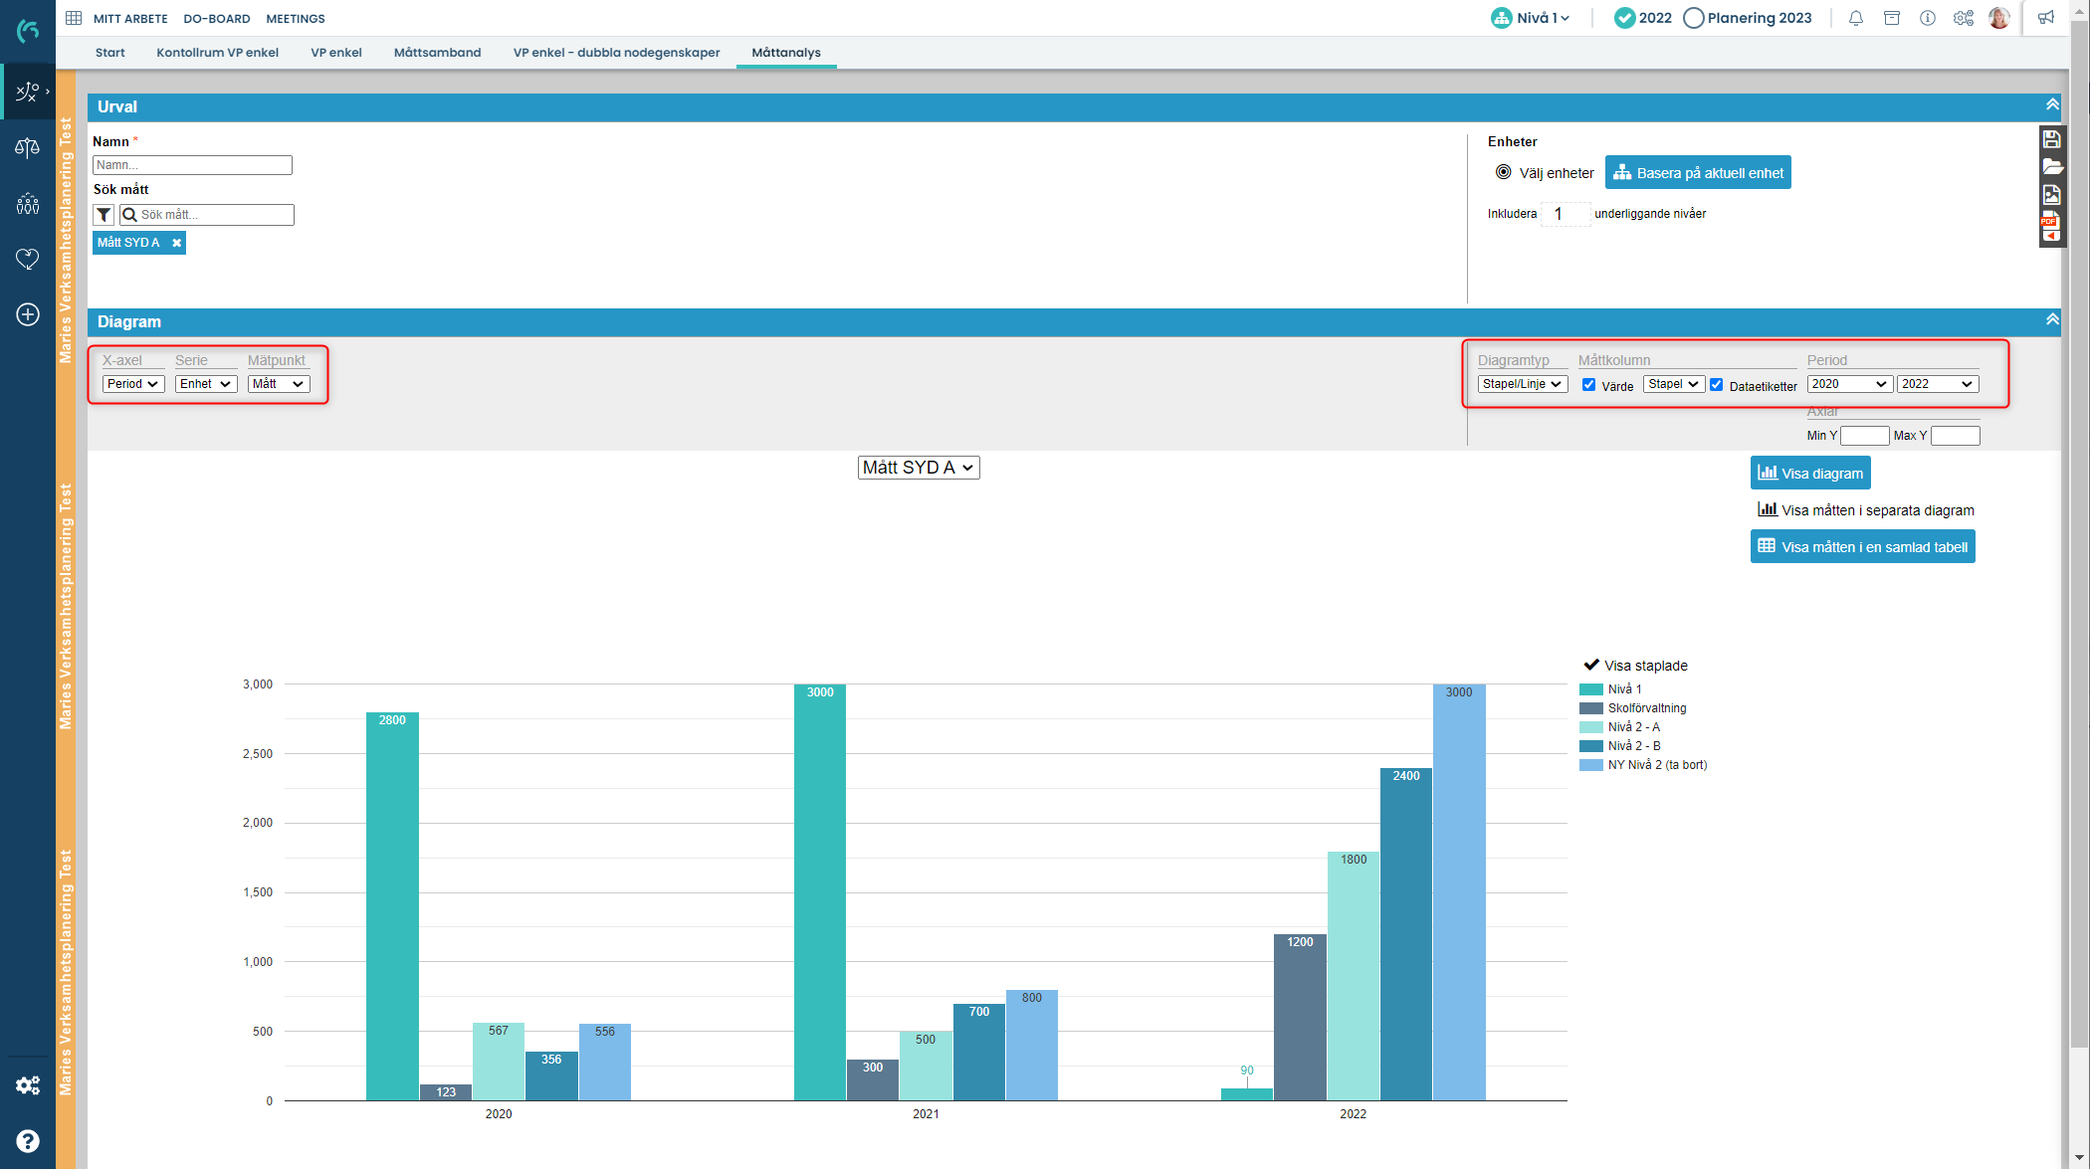Switch to VP enkel - dubbla nodegenskaper tab
This screenshot has width=2090, height=1169.
(616, 53)
